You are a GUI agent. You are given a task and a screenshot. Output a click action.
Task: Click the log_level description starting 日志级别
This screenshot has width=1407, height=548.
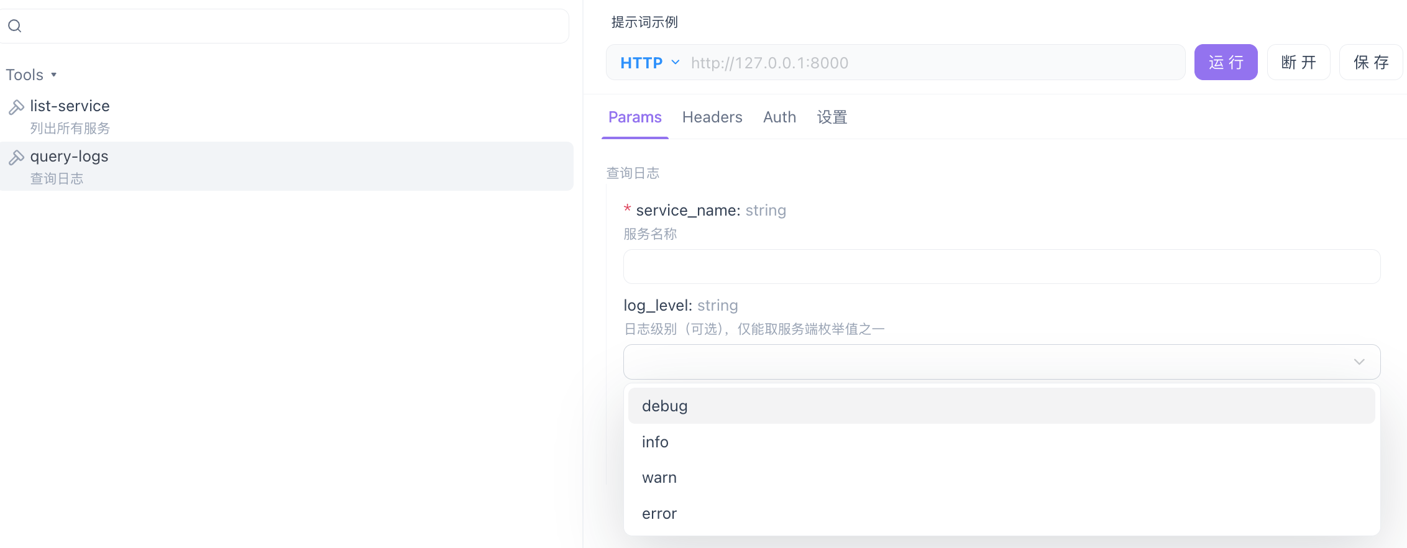754,329
